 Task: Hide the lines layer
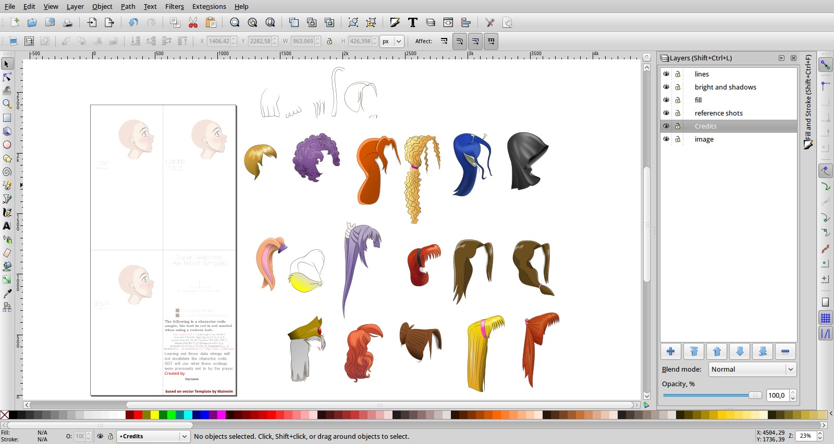point(666,74)
